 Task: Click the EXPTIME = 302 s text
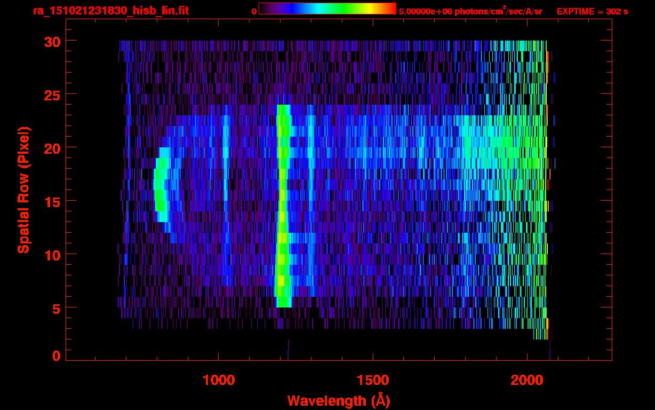[592, 11]
